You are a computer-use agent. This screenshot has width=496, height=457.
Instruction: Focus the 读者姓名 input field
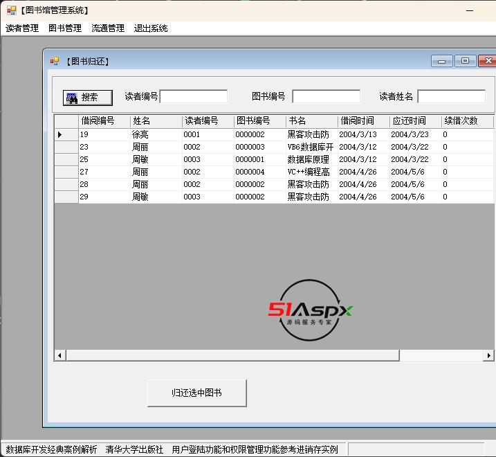[x=451, y=97]
